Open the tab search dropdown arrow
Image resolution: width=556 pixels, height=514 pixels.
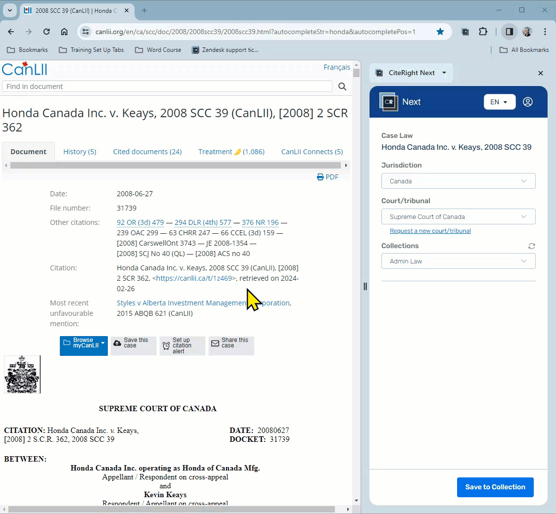pos(10,10)
